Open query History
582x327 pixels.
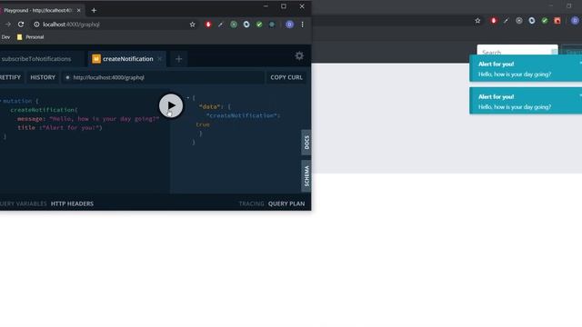point(43,77)
